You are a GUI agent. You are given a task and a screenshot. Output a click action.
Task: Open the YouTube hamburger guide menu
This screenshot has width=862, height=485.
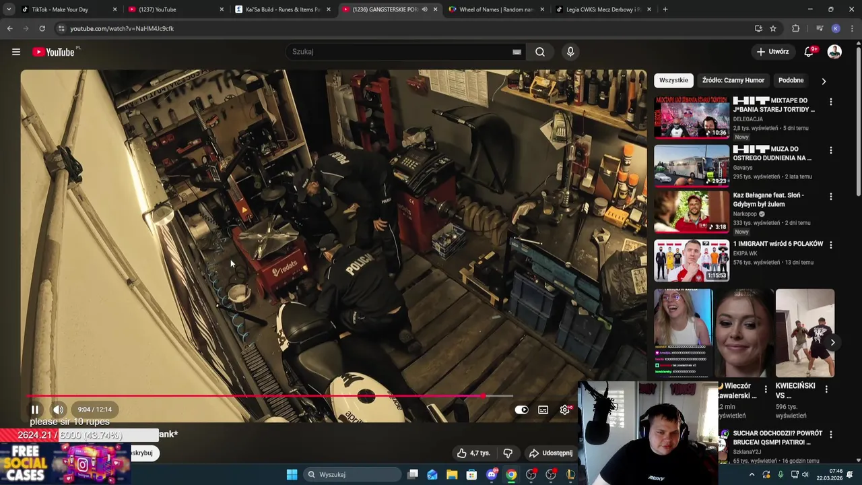[16, 52]
